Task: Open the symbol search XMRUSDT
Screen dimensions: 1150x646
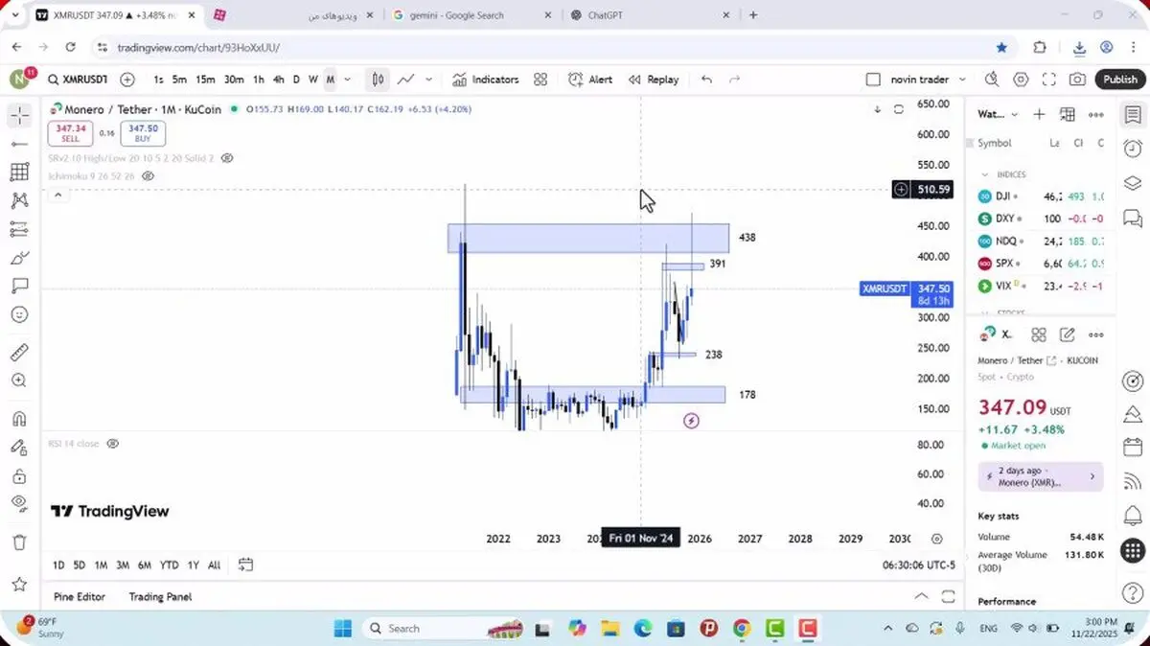Action: click(79, 80)
